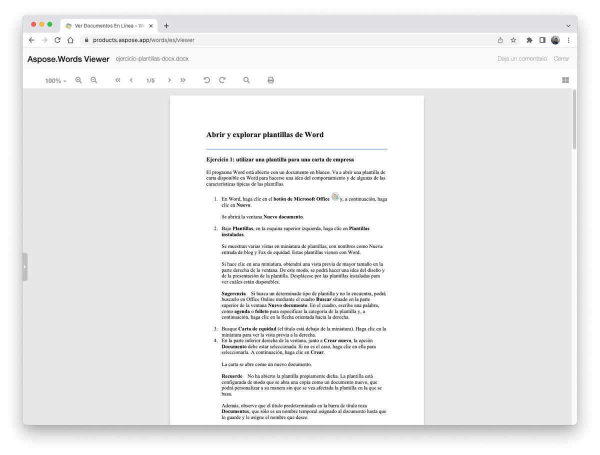Go to the next page arrow
Viewport: 600px width, 455px height.
tap(169, 80)
